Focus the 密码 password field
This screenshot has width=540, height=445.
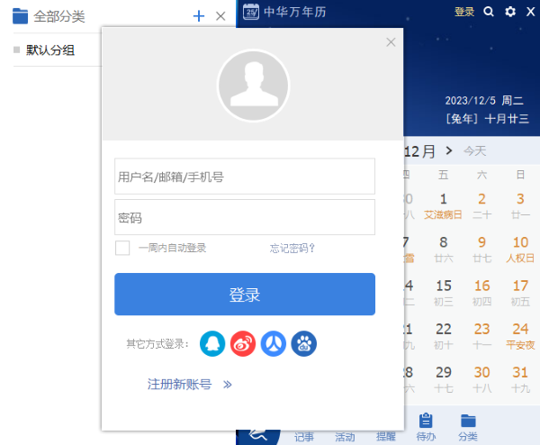244,217
